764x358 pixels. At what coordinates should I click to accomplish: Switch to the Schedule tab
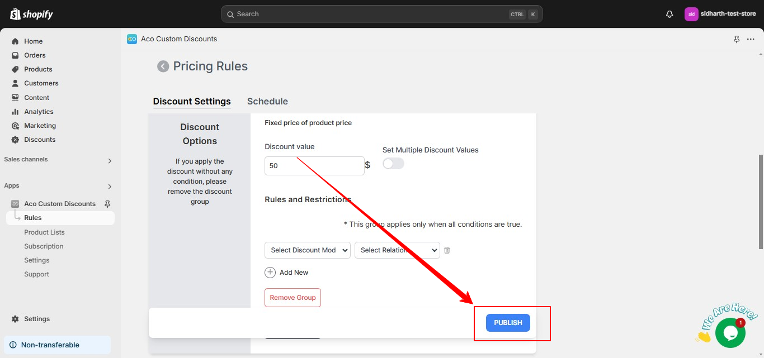267,101
